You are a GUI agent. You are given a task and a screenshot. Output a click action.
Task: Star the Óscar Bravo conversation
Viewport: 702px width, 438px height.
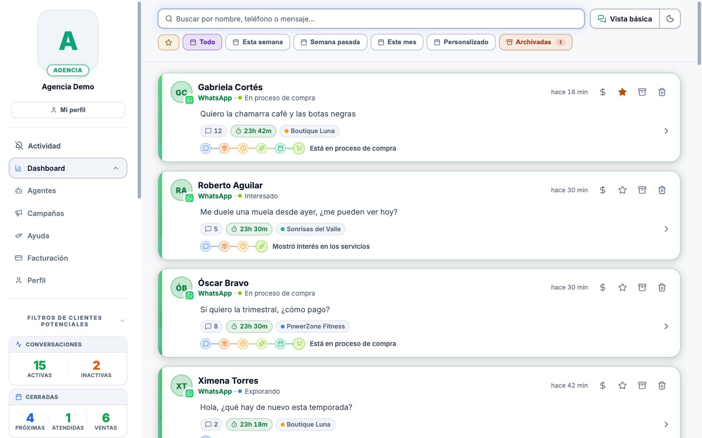(x=622, y=287)
